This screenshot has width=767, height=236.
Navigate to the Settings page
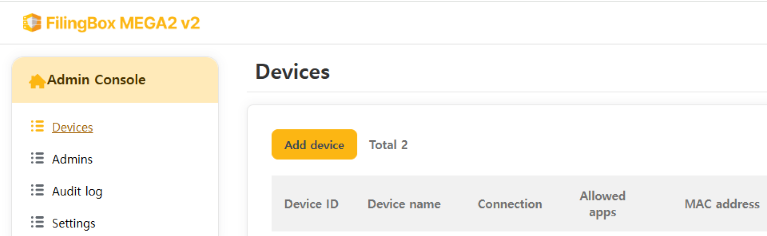[x=74, y=223]
